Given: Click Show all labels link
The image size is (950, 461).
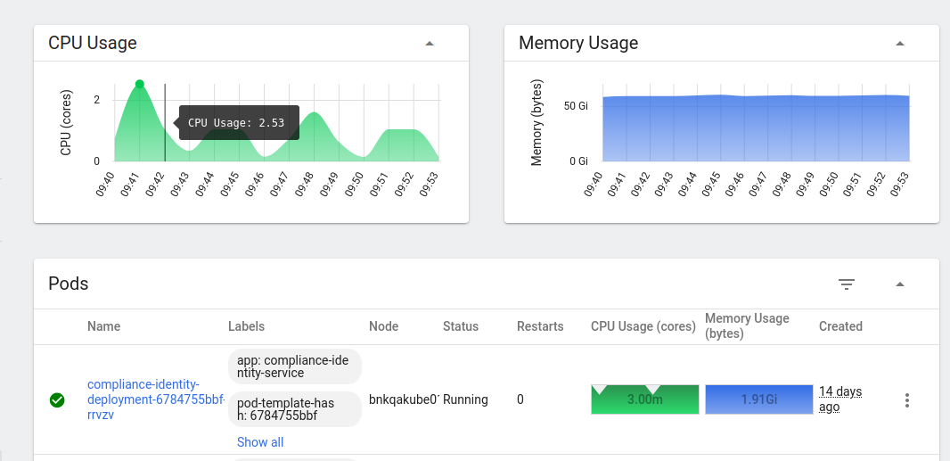Looking at the screenshot, I should pyautogui.click(x=260, y=442).
